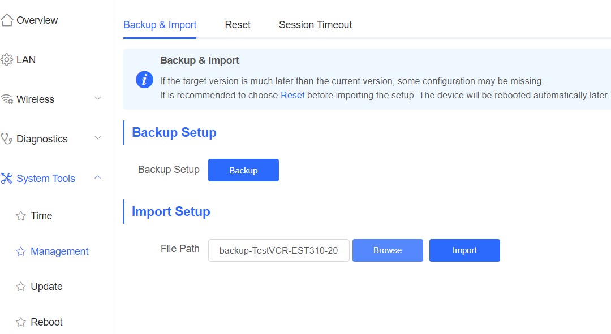Click the star icon beside Reboot
This screenshot has height=334, width=611.
point(21,322)
